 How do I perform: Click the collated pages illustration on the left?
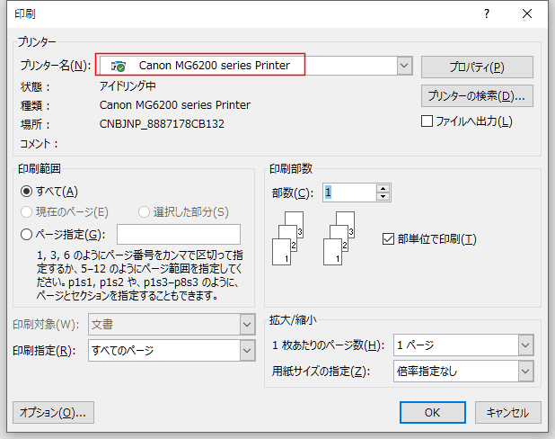(287, 238)
